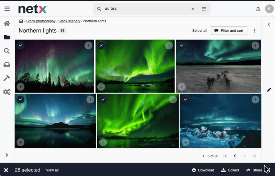Open the Folders sidebar icon
The width and height of the screenshot is (275, 176).
7,37
